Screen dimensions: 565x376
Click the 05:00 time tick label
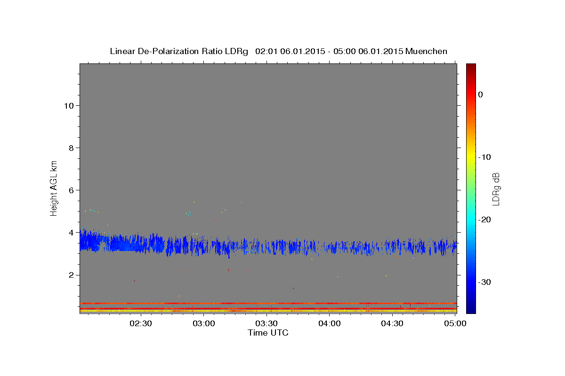(455, 323)
